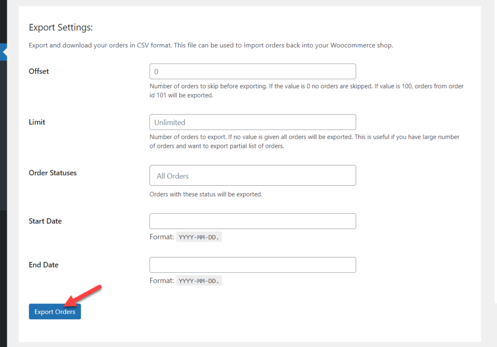The image size is (497, 347).
Task: Click the 'Number of orders to skip' description
Action: click(307, 91)
